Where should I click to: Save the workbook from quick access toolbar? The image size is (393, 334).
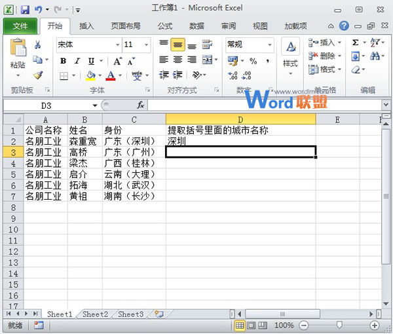point(25,10)
